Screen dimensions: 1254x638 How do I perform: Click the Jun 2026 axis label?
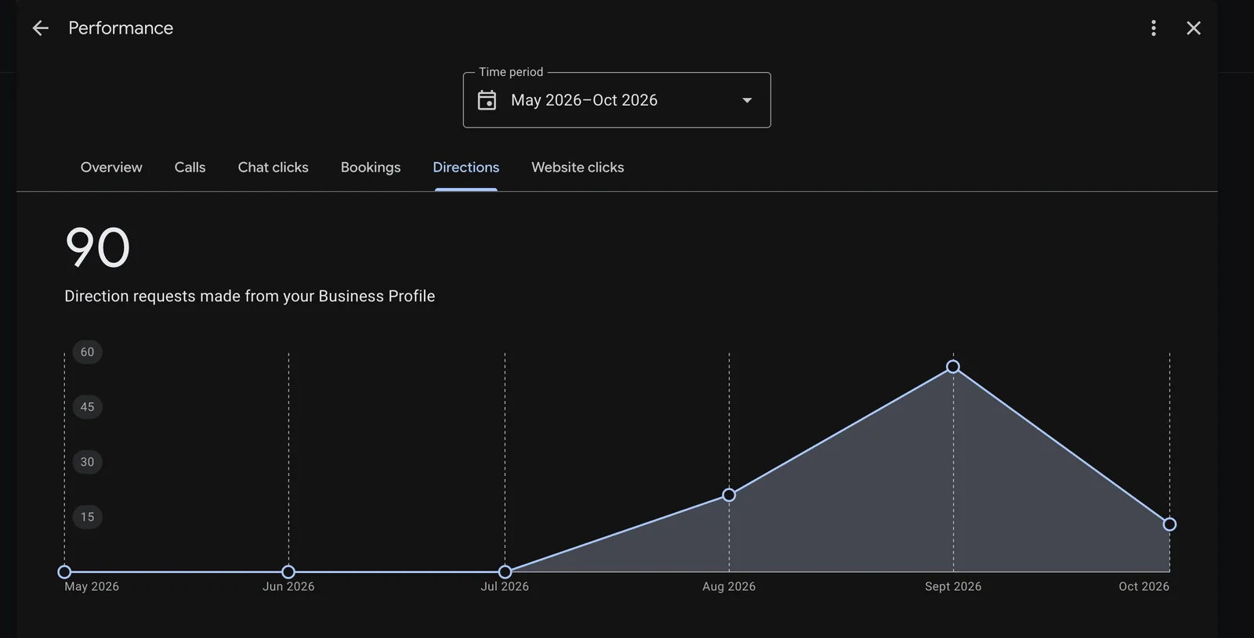coord(288,586)
